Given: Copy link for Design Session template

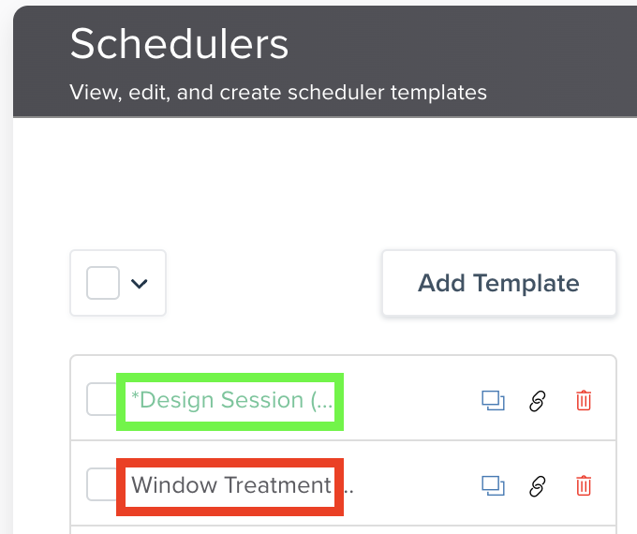Looking at the screenshot, I should coord(538,401).
